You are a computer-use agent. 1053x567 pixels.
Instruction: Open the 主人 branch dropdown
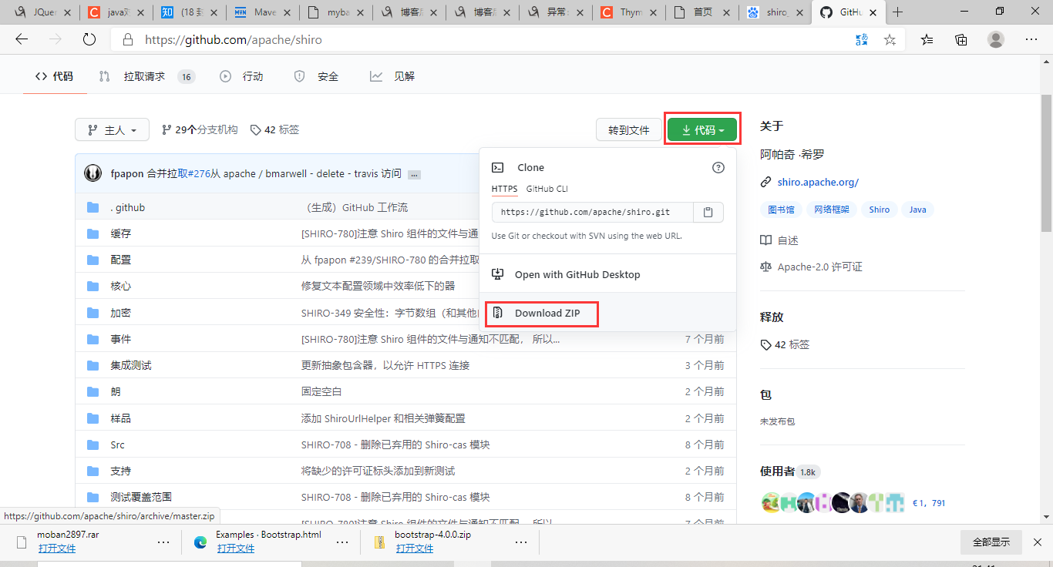point(112,130)
